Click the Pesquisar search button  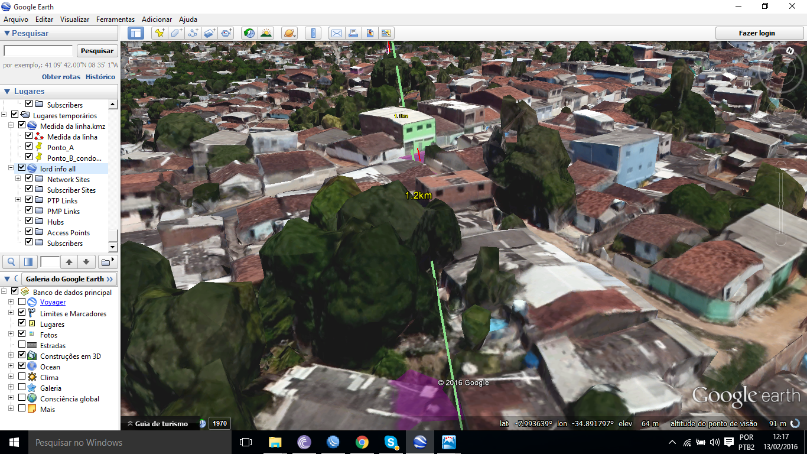tap(97, 51)
